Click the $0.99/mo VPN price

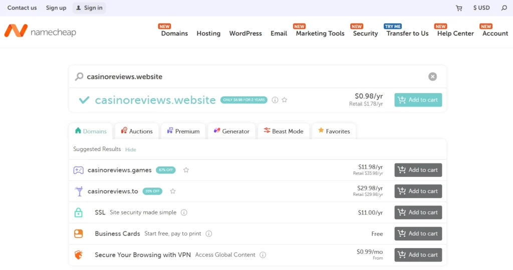(370, 251)
